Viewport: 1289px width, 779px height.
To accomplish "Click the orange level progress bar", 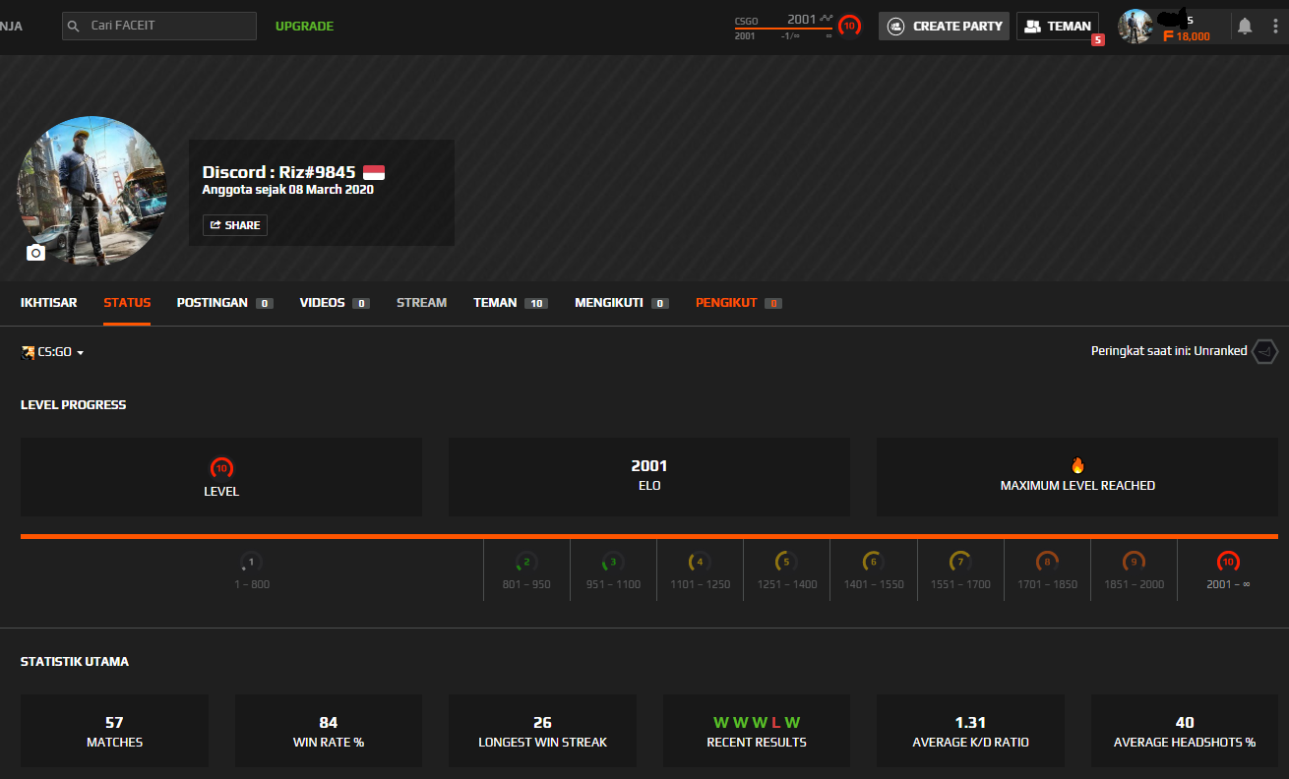I will 649,536.
